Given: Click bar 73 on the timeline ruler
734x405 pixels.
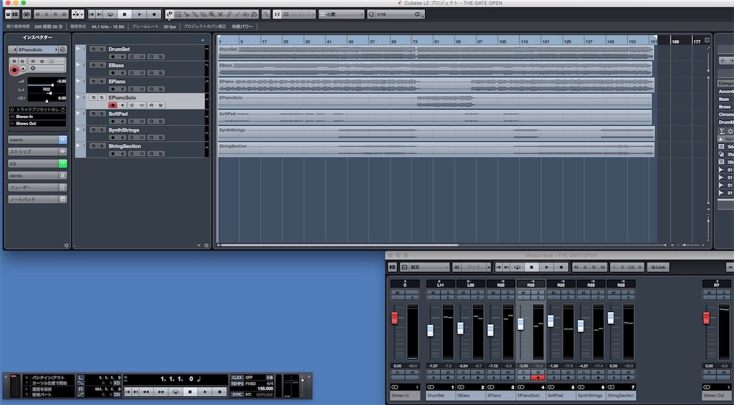Looking at the screenshot, I should [x=415, y=41].
